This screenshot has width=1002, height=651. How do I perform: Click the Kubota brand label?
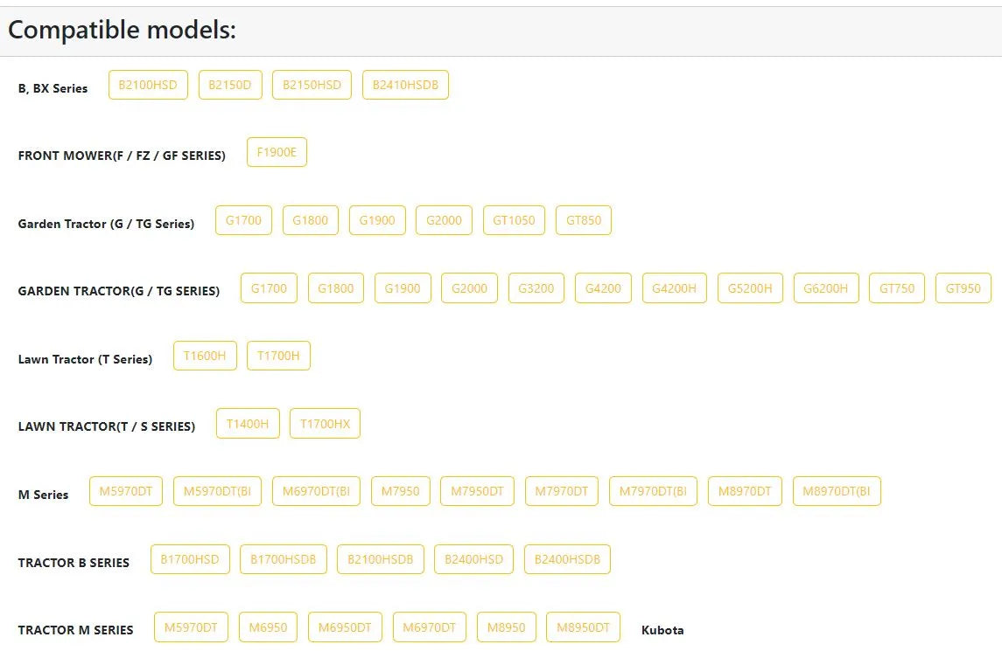click(x=662, y=631)
